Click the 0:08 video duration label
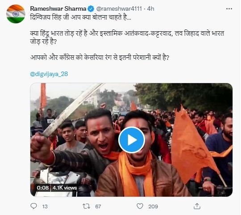This screenshot has height=215, width=241. (x=42, y=188)
